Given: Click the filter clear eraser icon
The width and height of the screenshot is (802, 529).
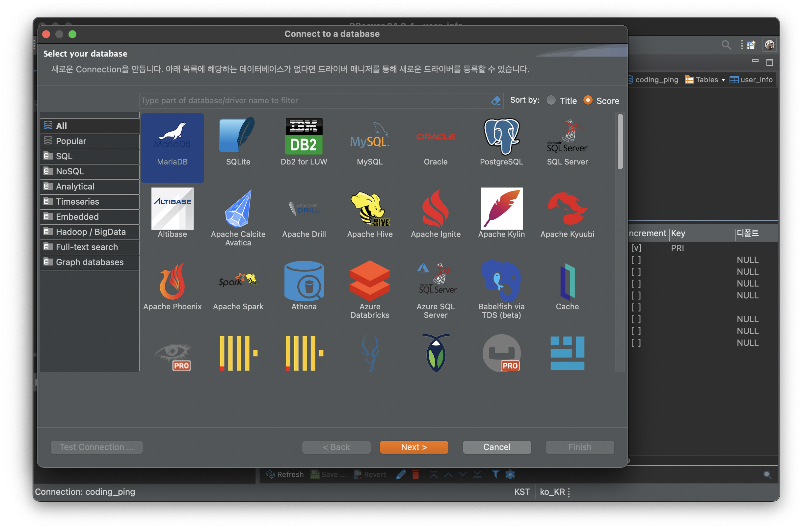Looking at the screenshot, I should pos(495,101).
